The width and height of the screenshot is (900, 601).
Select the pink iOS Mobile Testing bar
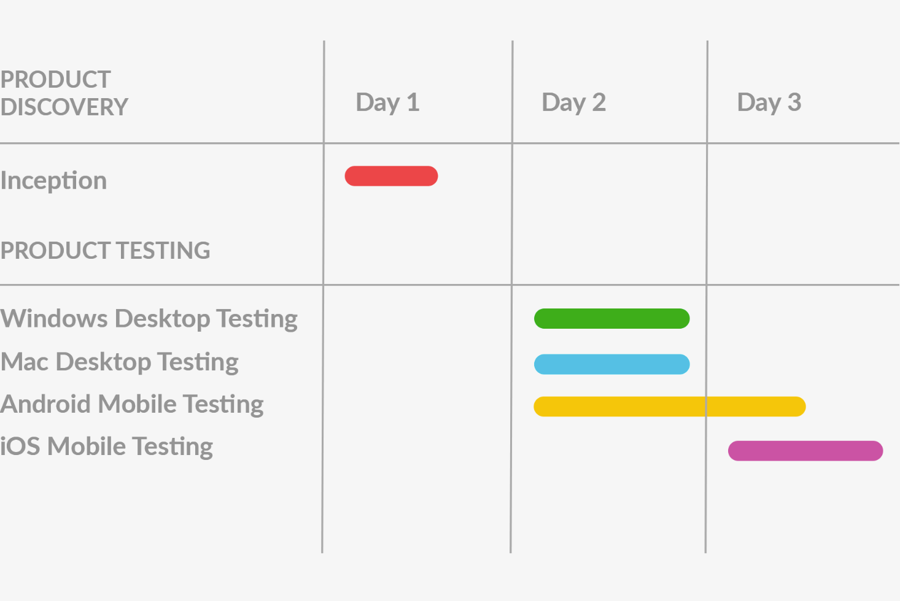click(805, 451)
